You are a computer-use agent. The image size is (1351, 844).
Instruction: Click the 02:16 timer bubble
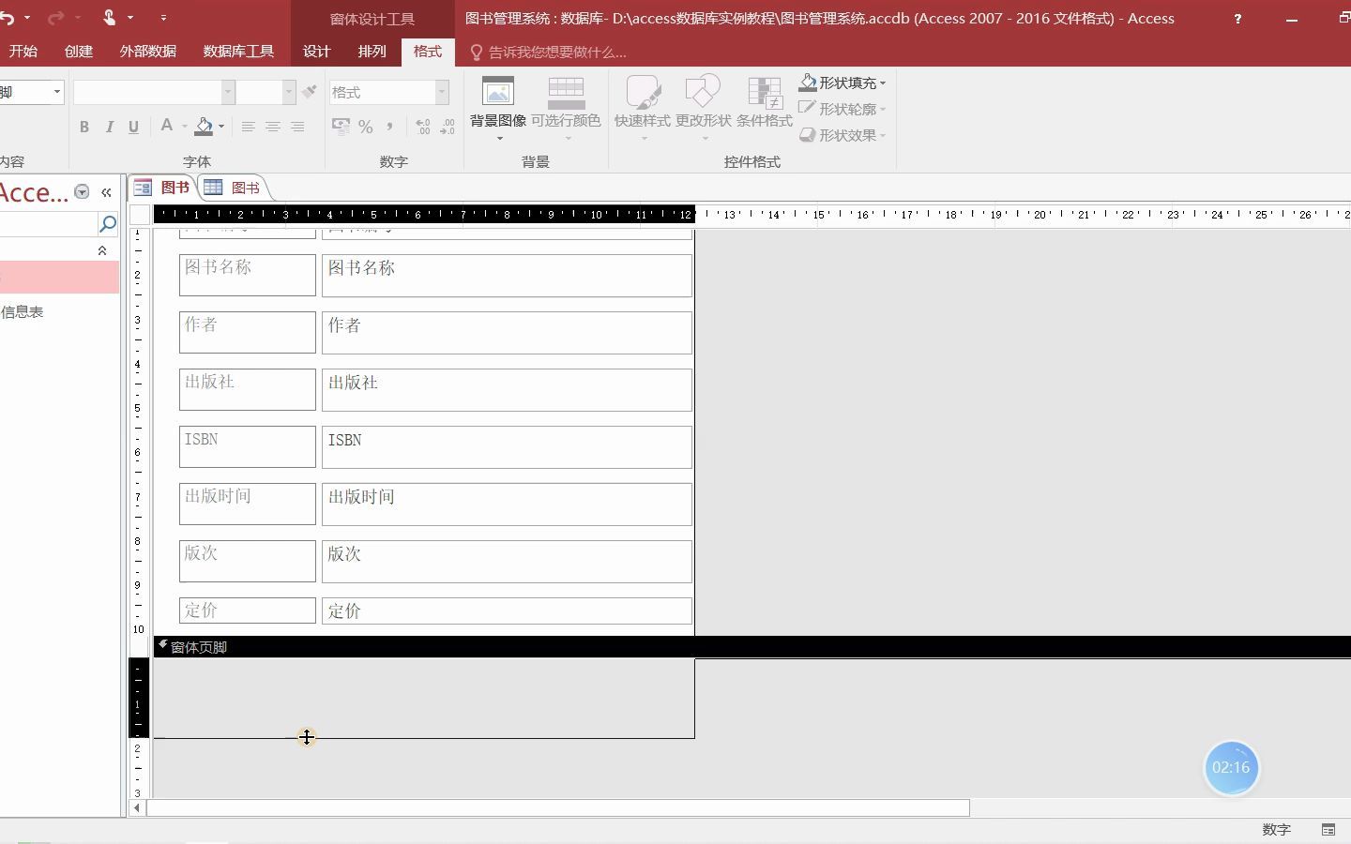point(1231,767)
